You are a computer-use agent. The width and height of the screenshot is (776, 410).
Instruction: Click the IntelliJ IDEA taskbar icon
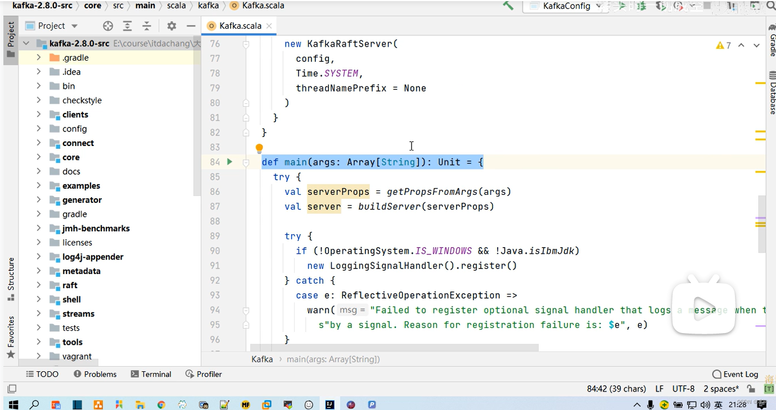click(x=330, y=404)
